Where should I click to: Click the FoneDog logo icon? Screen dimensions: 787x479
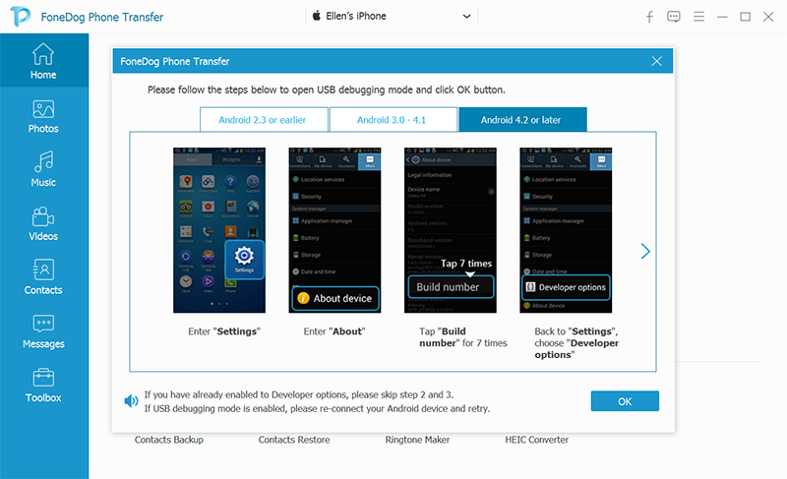point(21,17)
